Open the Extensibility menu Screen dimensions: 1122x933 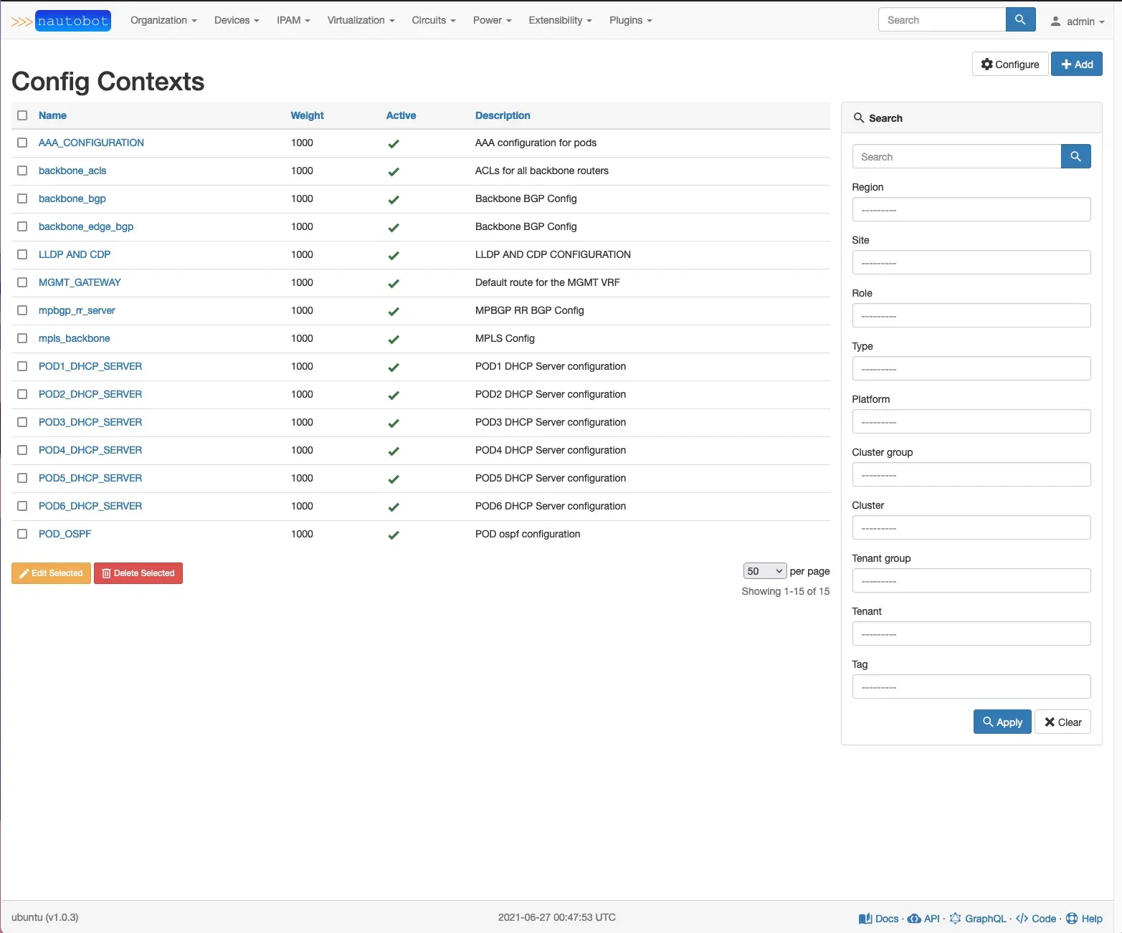click(559, 20)
